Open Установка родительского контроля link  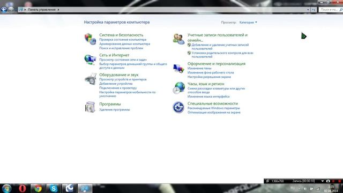point(222,55)
